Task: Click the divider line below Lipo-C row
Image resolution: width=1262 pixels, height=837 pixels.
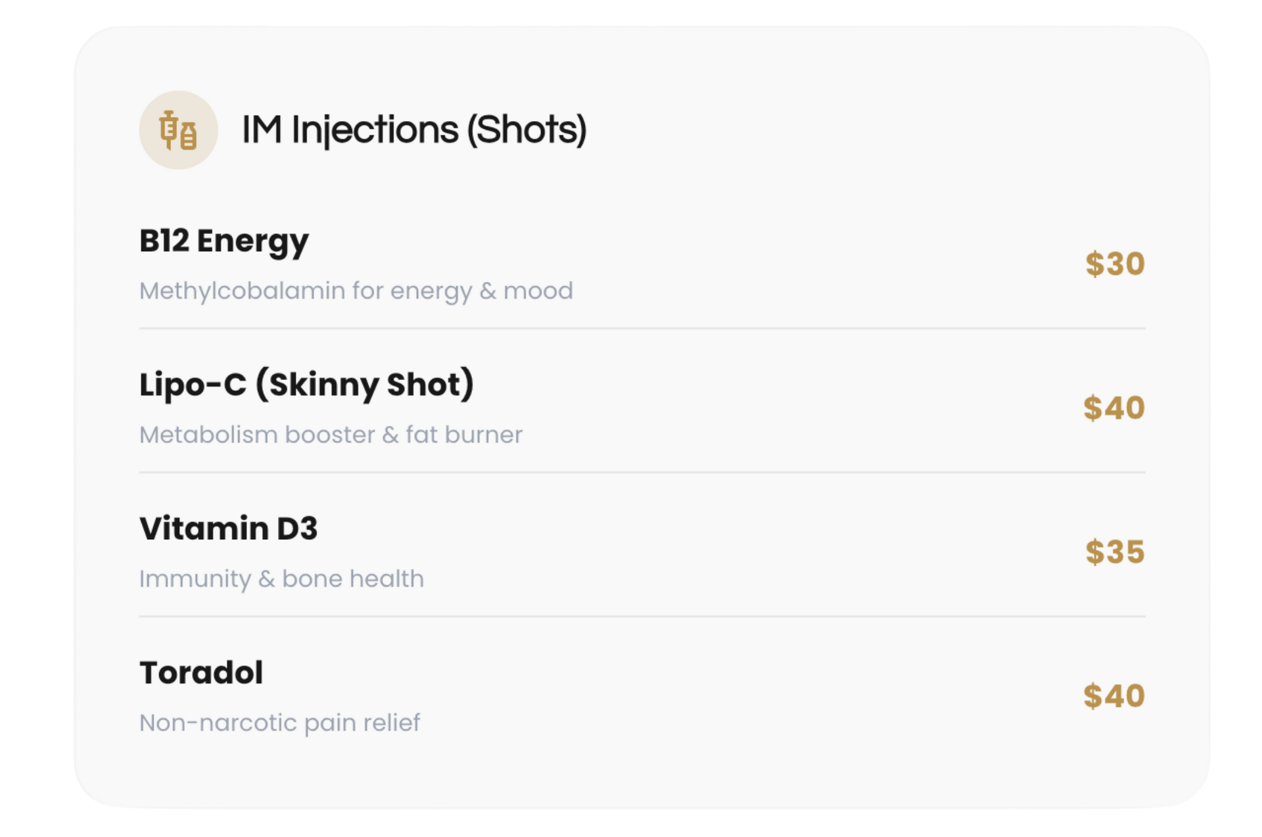Action: point(642,472)
